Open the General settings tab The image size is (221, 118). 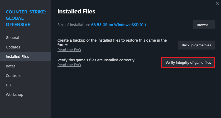click(x=12, y=38)
